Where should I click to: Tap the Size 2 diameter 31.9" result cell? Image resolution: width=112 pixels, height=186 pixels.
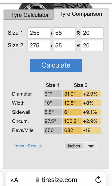click(x=72, y=94)
